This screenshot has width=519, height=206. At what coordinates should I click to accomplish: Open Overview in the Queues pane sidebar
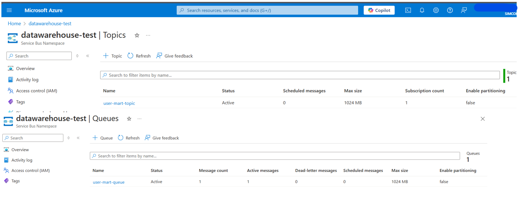point(16,150)
